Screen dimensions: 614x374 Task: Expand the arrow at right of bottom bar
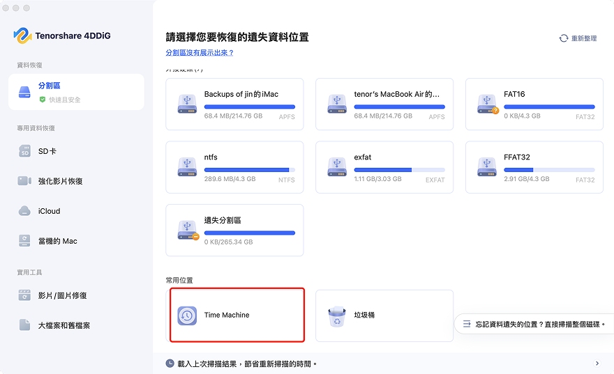point(597,364)
